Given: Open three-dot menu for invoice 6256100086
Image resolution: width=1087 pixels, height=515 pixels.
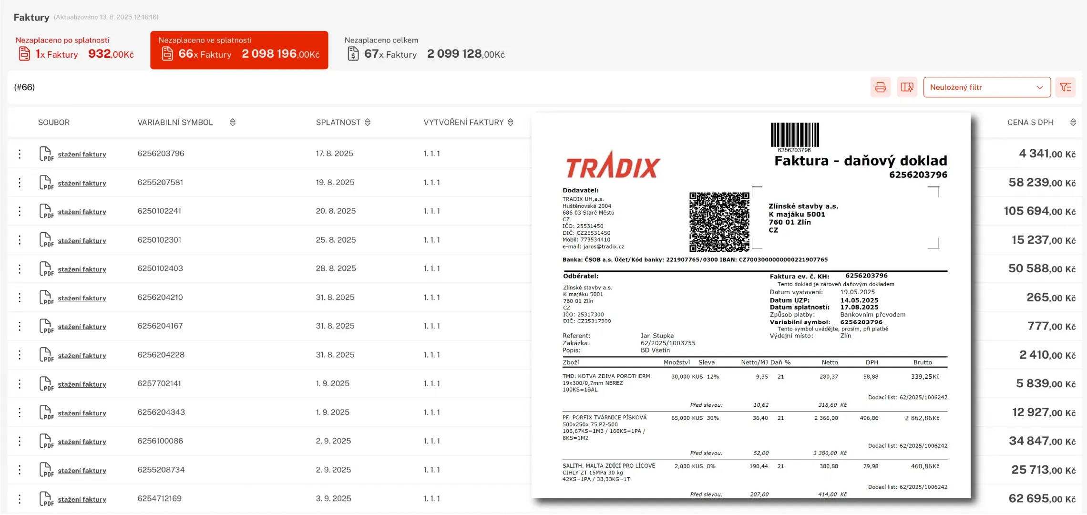Looking at the screenshot, I should point(20,441).
